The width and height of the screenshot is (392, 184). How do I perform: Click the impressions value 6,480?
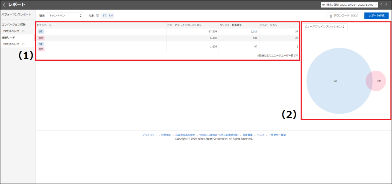tap(214, 38)
